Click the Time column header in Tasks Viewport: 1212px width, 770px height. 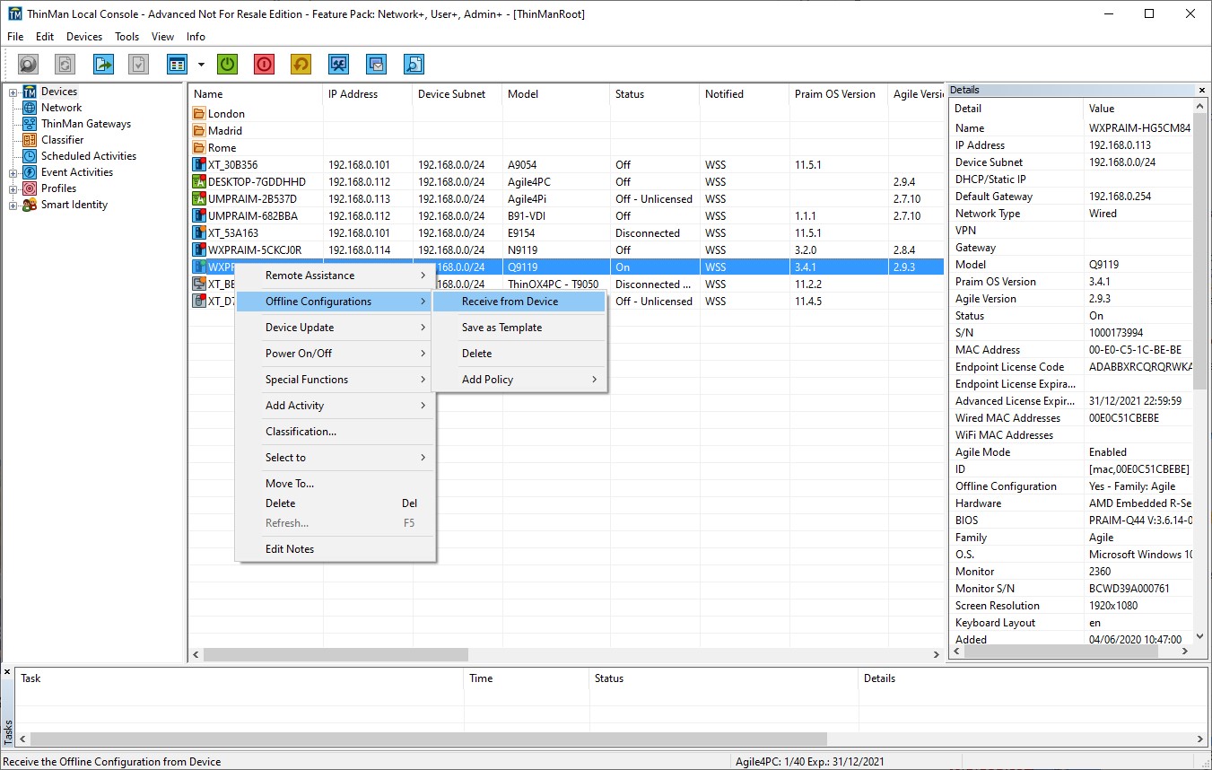tap(527, 678)
